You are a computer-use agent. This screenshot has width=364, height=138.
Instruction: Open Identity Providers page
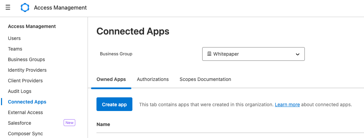point(27,70)
